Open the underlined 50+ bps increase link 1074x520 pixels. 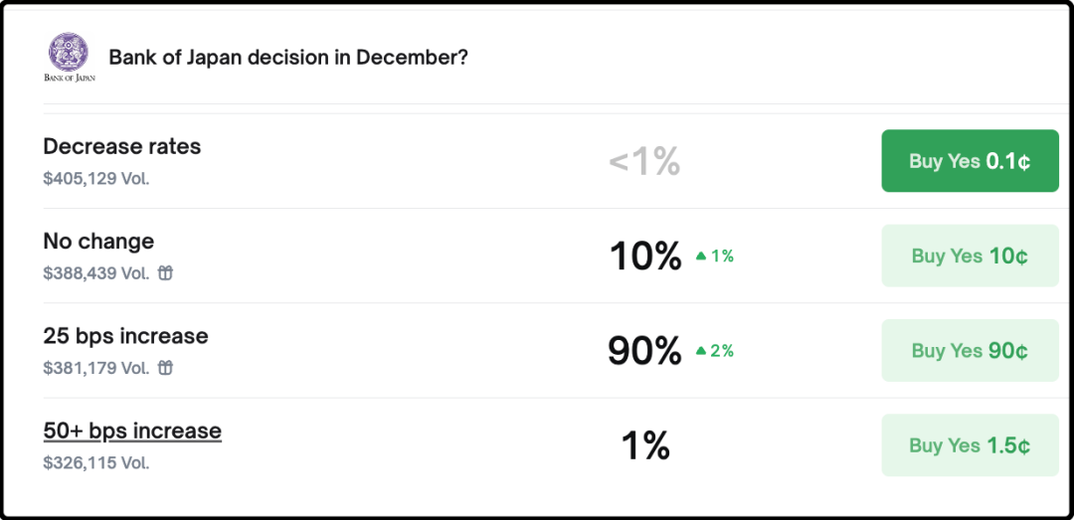(132, 431)
